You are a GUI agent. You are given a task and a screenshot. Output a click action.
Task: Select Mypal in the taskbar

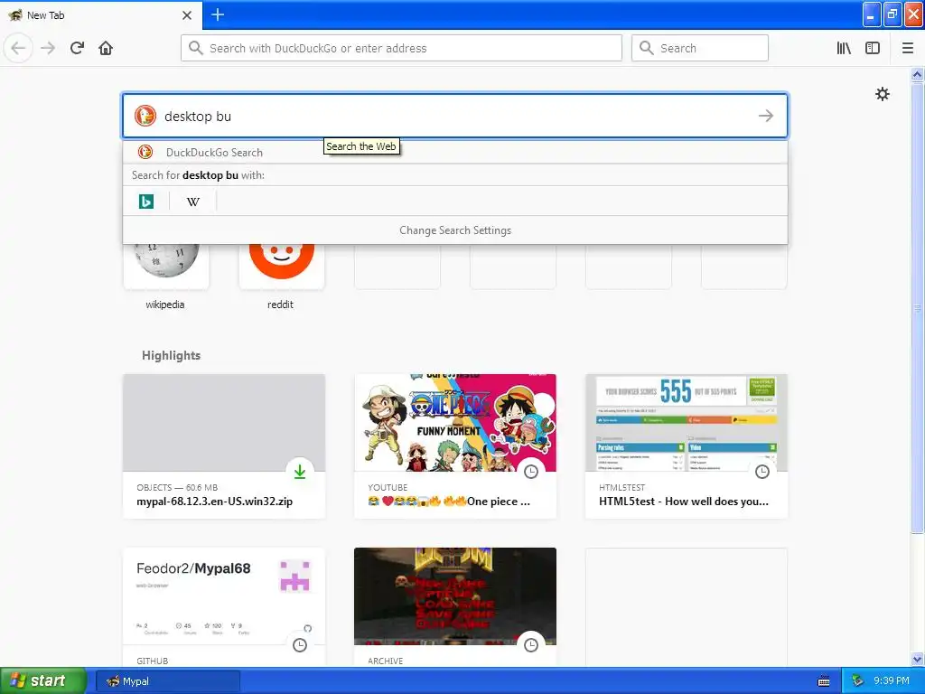(167, 681)
